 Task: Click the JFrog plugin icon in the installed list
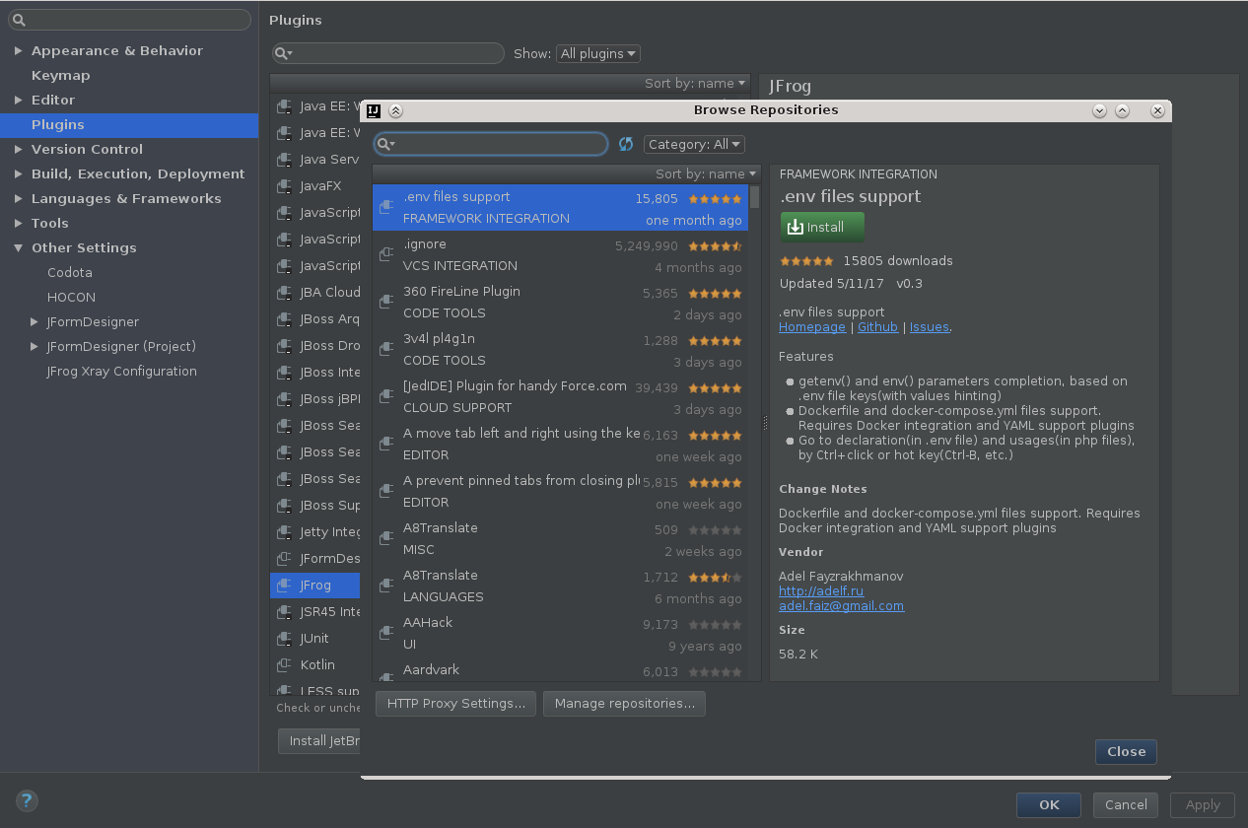[x=285, y=585]
